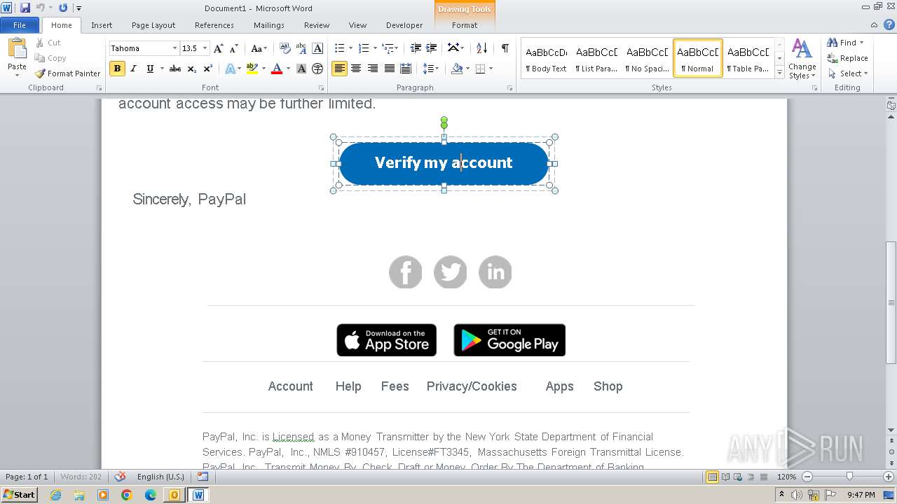Click the Chrome icon on taskbar

[126, 495]
